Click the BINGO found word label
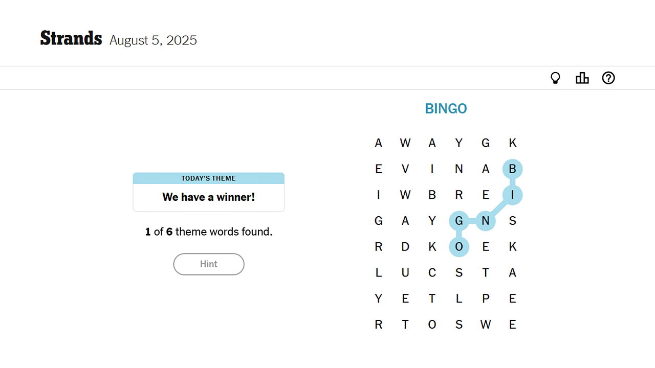The image size is (655, 368). pos(446,109)
